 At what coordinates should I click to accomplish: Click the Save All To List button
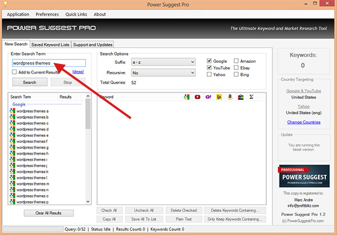(x=144, y=219)
